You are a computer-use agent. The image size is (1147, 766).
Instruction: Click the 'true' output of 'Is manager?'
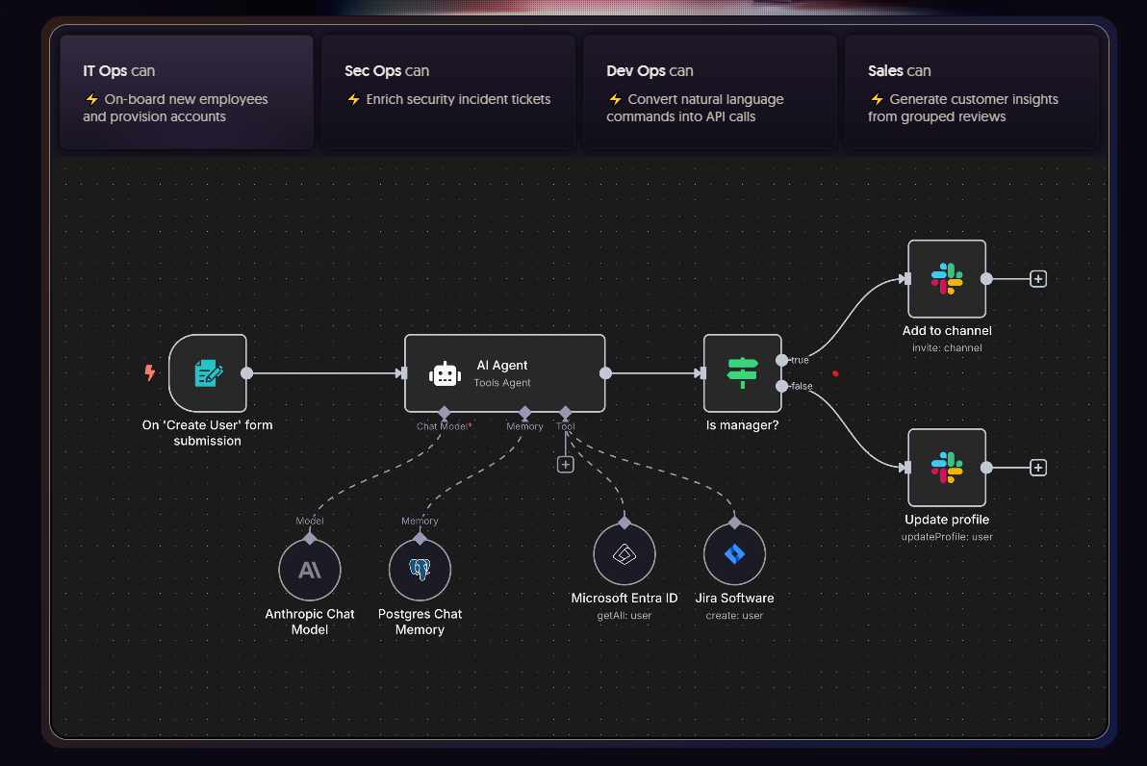[x=782, y=360]
